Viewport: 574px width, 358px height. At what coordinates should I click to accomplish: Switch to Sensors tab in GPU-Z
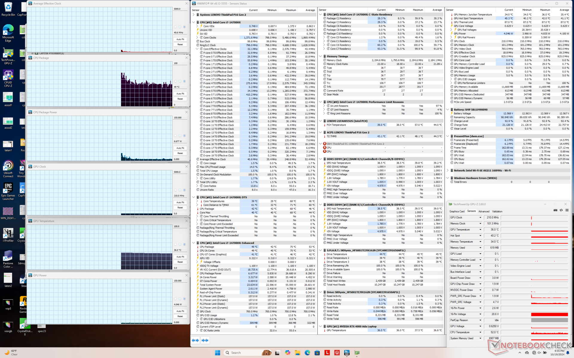point(471,211)
